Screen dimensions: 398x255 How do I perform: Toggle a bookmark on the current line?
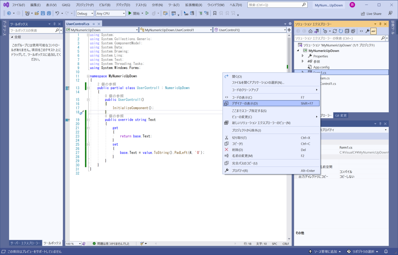click(215, 13)
